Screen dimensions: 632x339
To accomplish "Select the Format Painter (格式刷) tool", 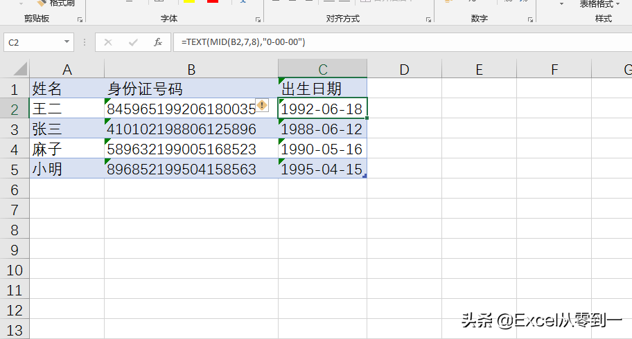I will point(56,3).
